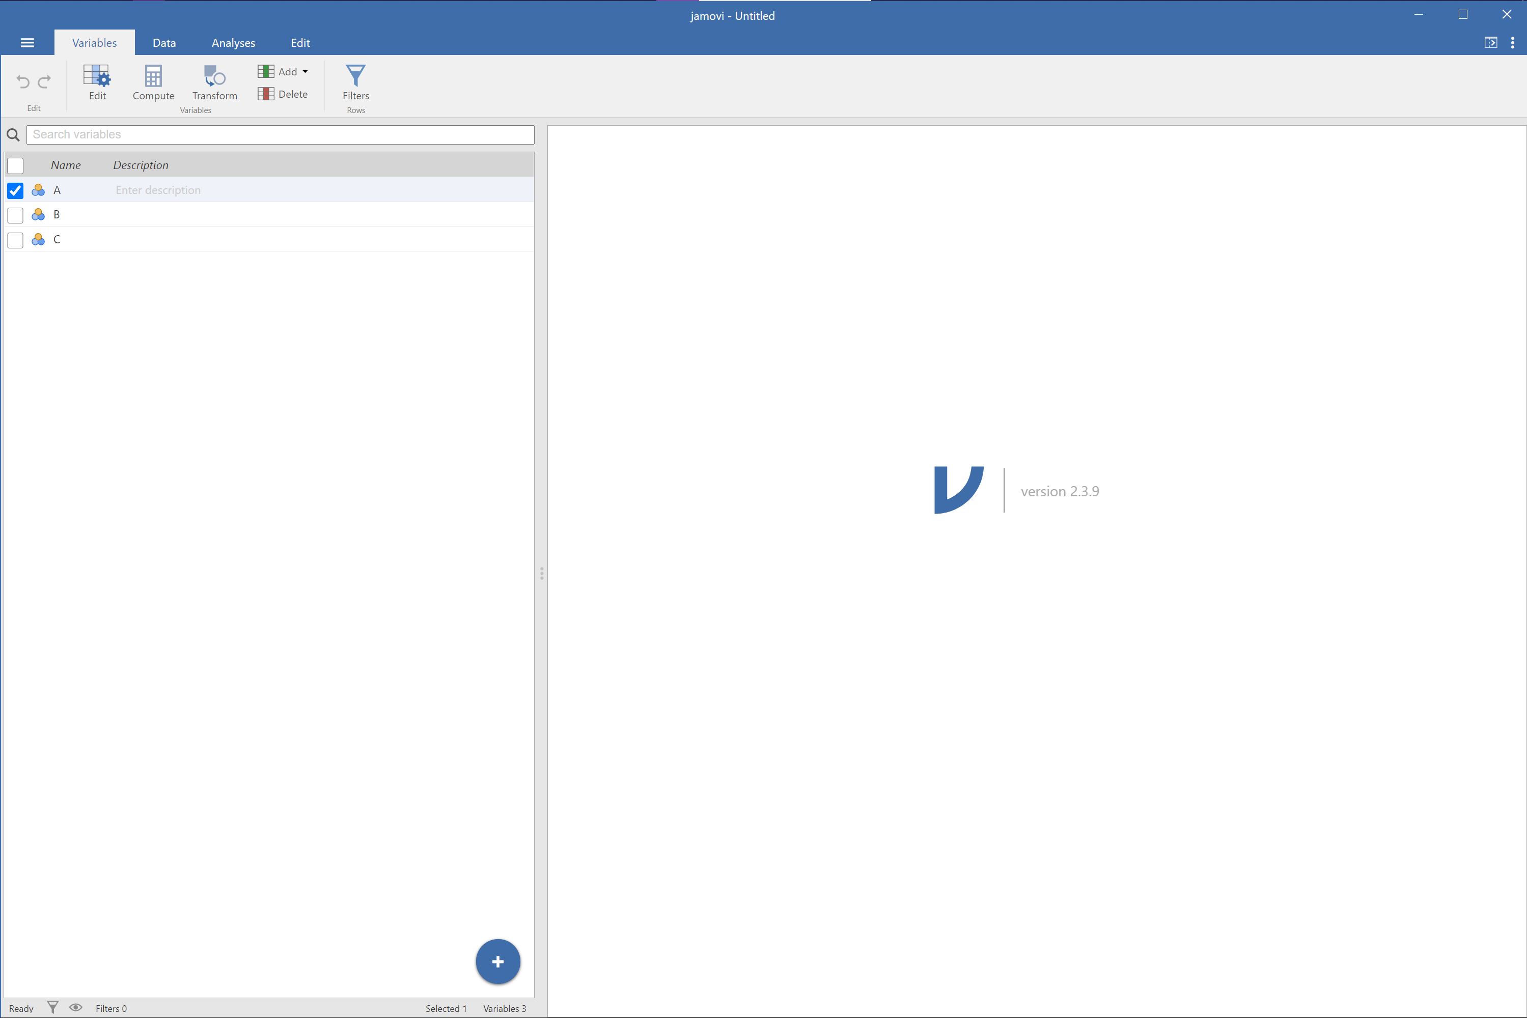Toggle the status bar eye visibility icon

coord(76,1008)
